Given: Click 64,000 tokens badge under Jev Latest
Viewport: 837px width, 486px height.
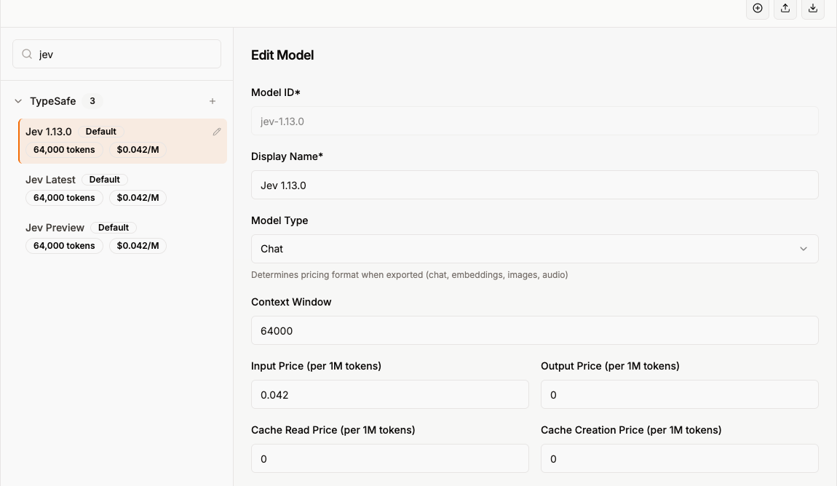Looking at the screenshot, I should [64, 198].
